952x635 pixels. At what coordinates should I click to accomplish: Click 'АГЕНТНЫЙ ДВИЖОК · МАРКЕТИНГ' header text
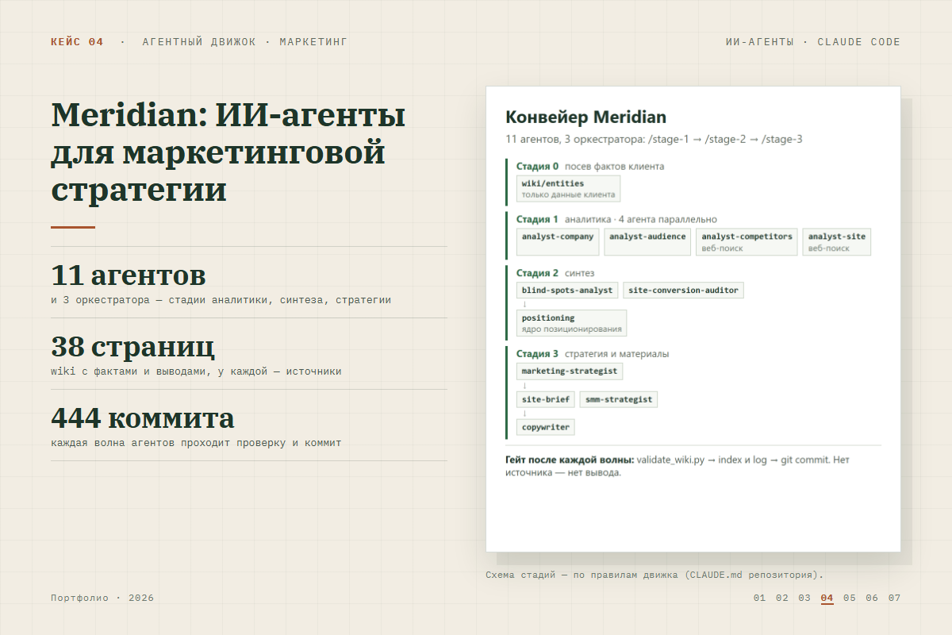244,42
